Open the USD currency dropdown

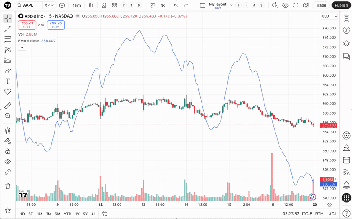329,16
